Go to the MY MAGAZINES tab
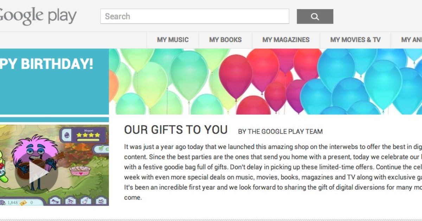Viewport: 422px width, 221px height. click(286, 40)
